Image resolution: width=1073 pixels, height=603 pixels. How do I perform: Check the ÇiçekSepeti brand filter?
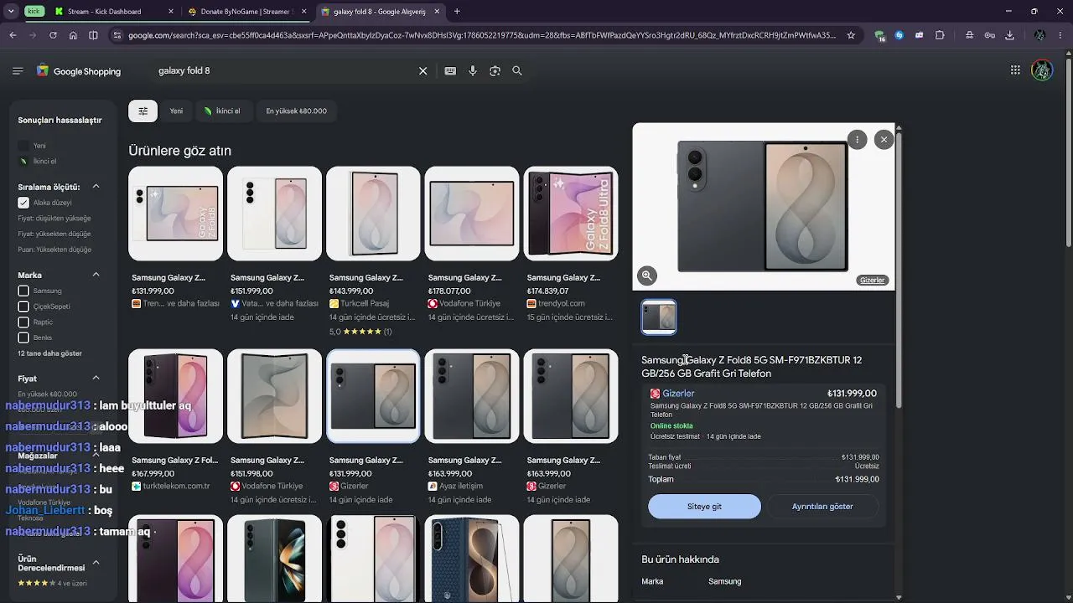23,307
